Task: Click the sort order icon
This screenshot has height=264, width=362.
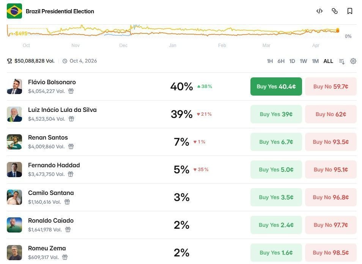Action: (342, 61)
